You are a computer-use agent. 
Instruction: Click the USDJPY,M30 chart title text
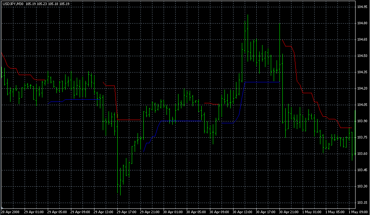point(13,3)
